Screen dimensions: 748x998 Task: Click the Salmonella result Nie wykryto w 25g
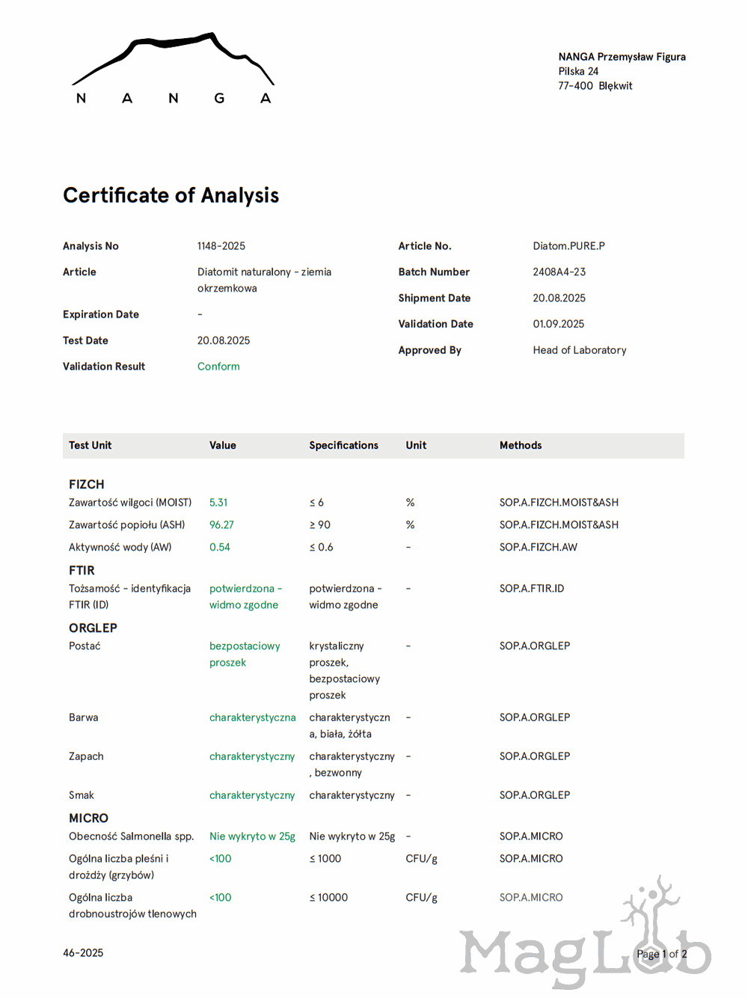pos(252,836)
